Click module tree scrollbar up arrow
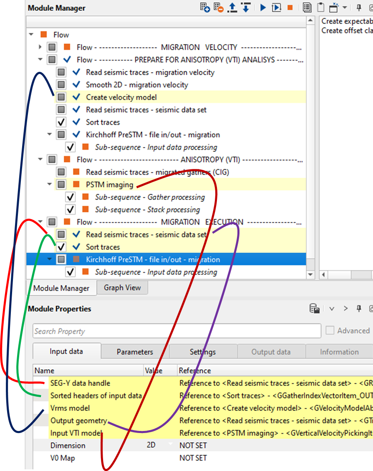 310,21
